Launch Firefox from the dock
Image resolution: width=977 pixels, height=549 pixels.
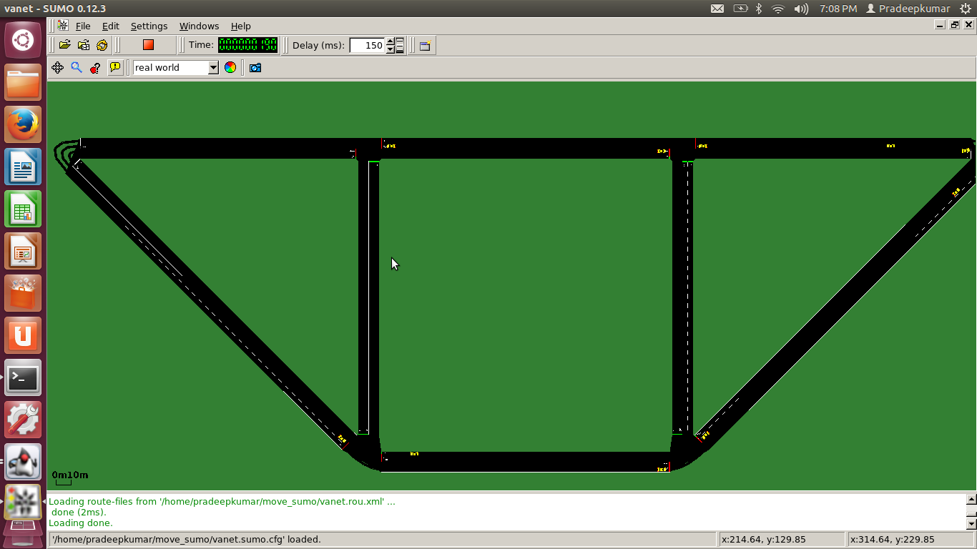pyautogui.click(x=22, y=123)
